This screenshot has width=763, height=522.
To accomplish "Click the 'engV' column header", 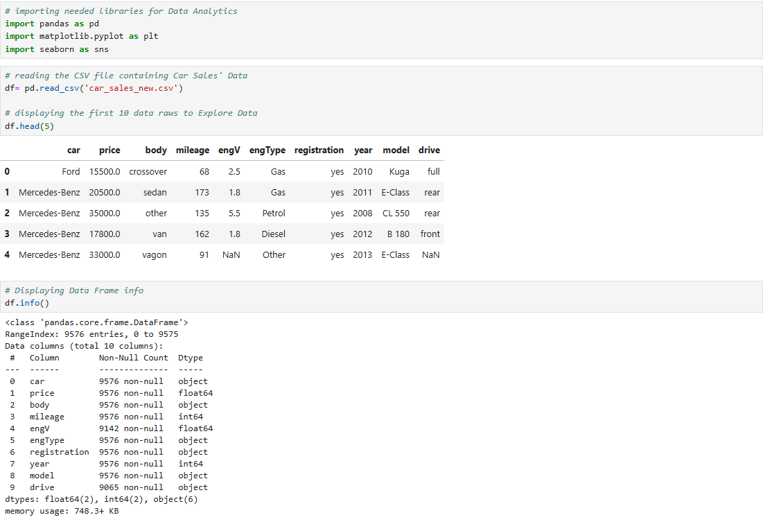I will (x=229, y=150).
